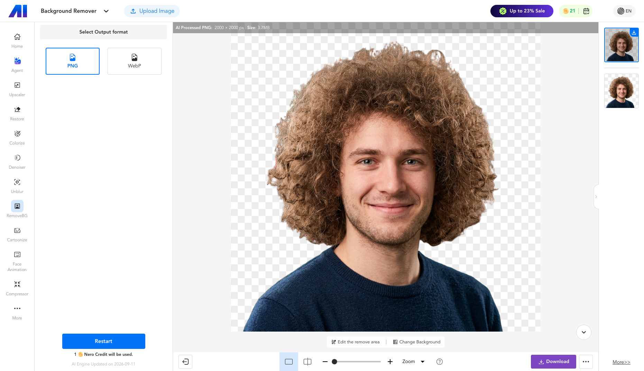Open the Home sidebar item
The width and height of the screenshot is (644, 371).
(x=17, y=41)
